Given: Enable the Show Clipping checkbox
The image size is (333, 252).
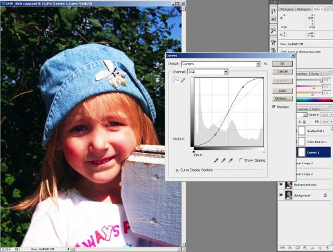Looking at the screenshot, I should pyautogui.click(x=241, y=160).
